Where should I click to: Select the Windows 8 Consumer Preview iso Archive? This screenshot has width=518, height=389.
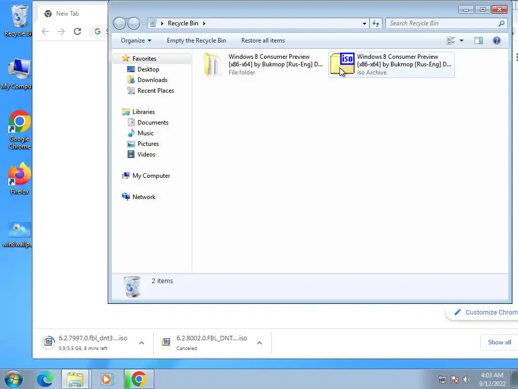(391, 64)
